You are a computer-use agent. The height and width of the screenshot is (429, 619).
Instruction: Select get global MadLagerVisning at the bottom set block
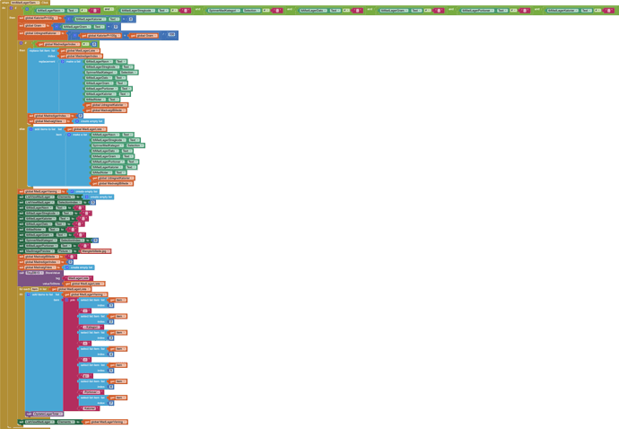click(105, 423)
